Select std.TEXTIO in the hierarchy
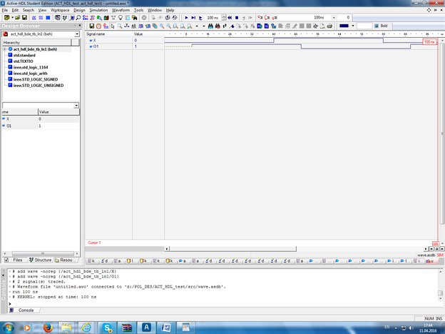445x334 pixels. tap(23, 61)
